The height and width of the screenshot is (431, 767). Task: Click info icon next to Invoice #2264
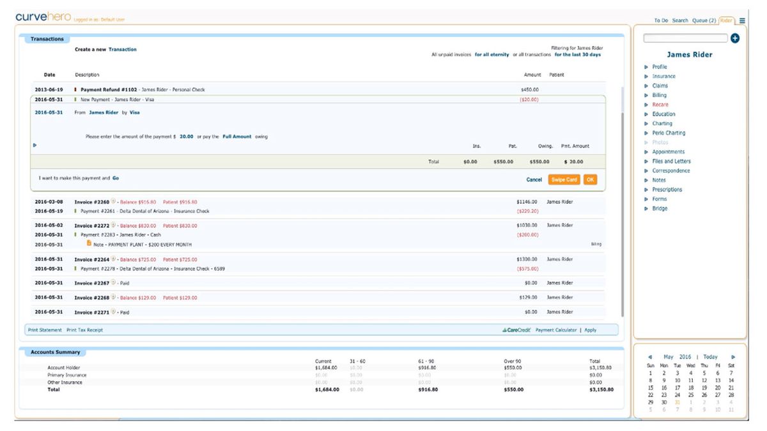tap(114, 259)
